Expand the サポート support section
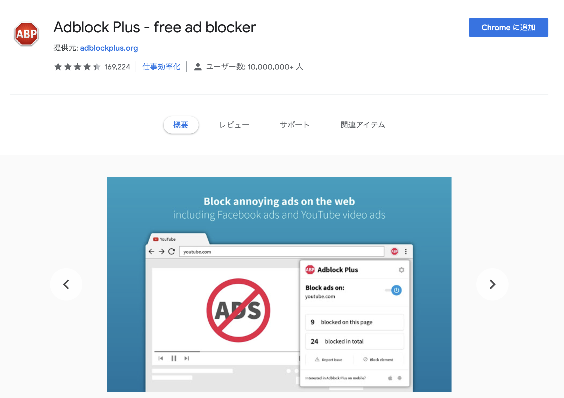This screenshot has height=398, width=564. coord(294,125)
